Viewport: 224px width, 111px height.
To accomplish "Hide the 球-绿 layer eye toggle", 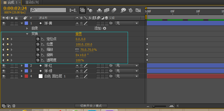I will point(4,71).
